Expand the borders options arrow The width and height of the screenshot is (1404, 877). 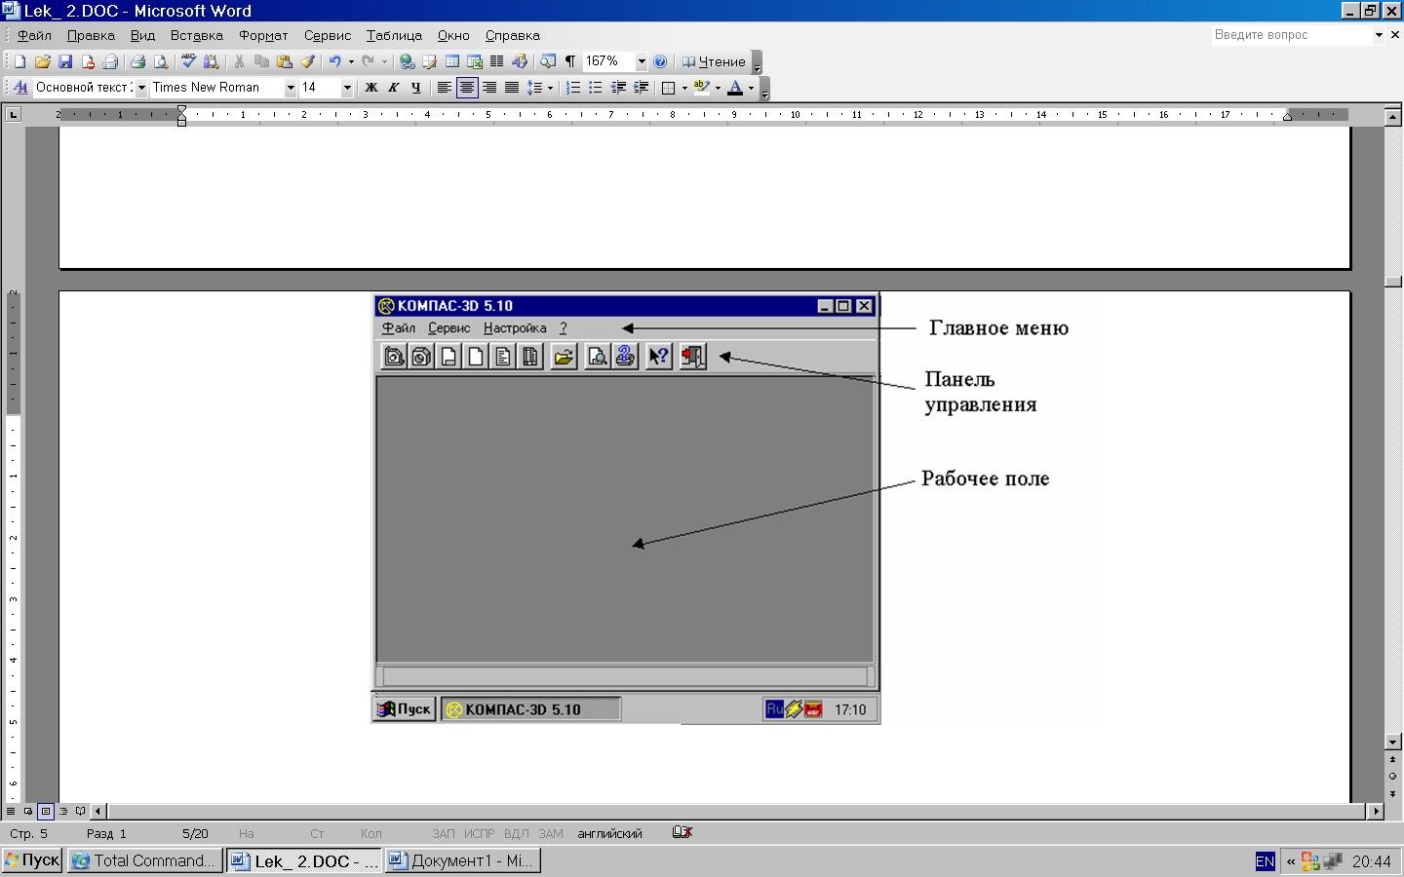(x=684, y=88)
